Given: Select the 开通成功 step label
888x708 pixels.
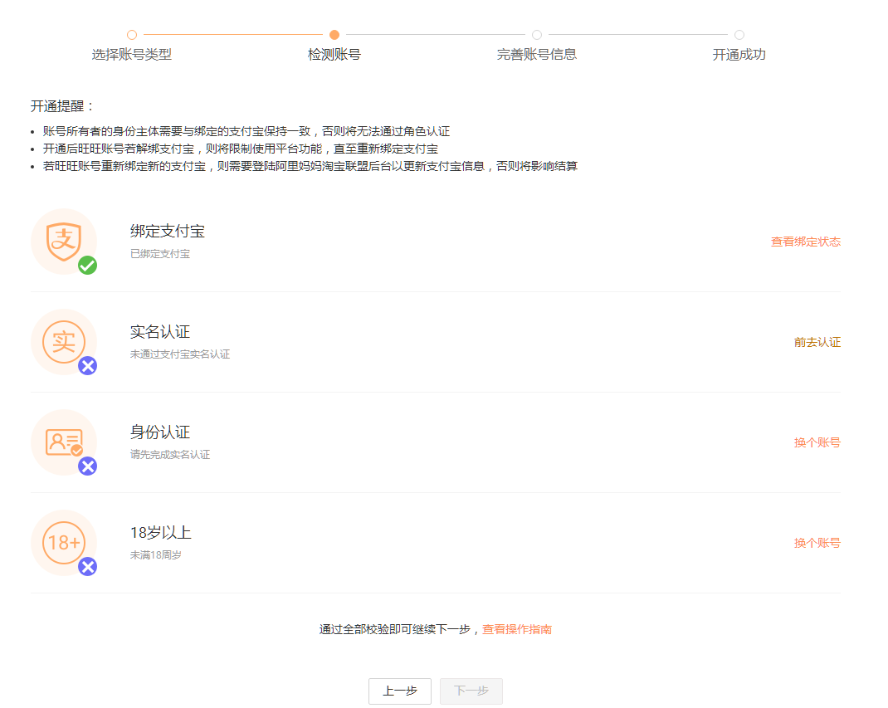Looking at the screenshot, I should coord(738,55).
